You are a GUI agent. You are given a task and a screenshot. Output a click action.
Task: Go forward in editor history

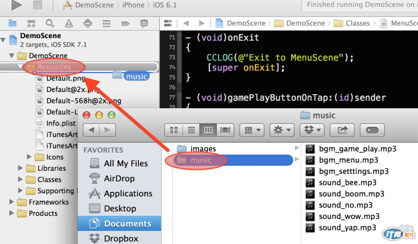(202, 24)
